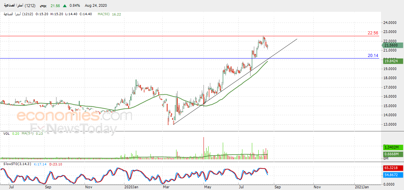Select the black ascending trendline
404x190 pixels.
pyautogui.click(x=235, y=82)
